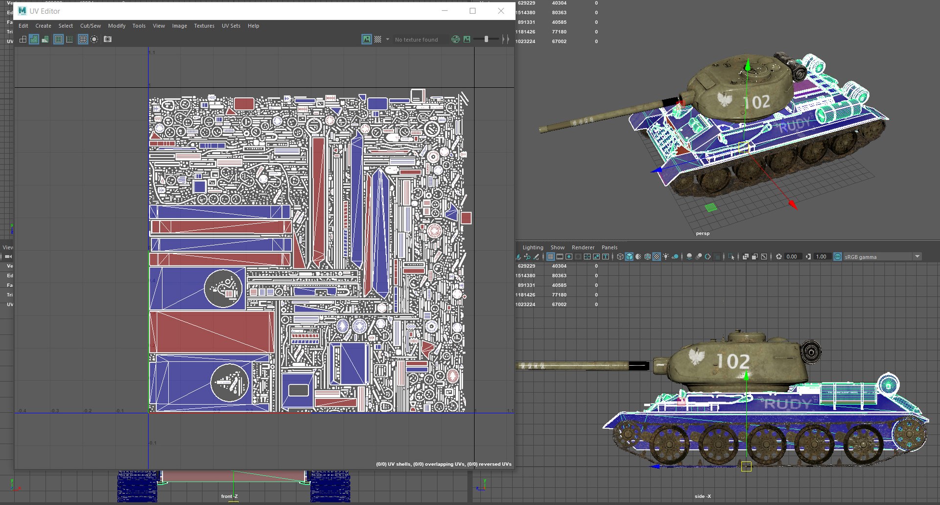
Task: Open Image menu in UV Editor
Action: coord(179,26)
